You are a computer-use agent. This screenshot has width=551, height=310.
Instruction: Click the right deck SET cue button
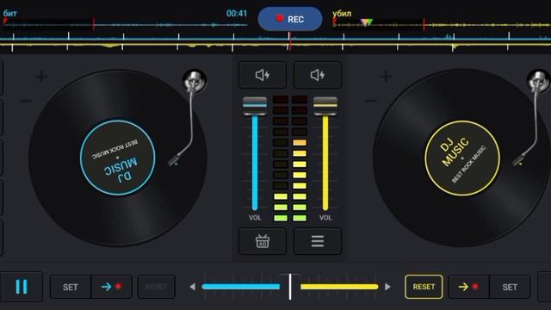click(x=510, y=287)
